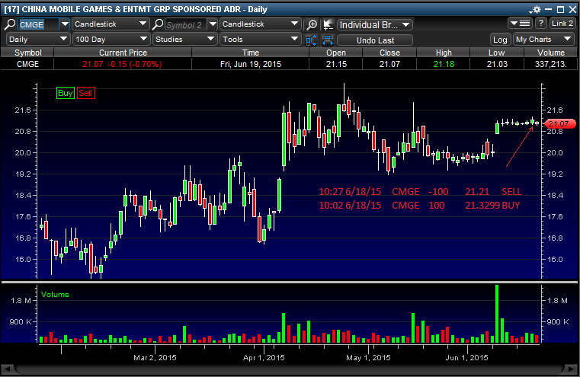Image resolution: width=580 pixels, height=377 pixels.
Task: Click the tallest green volume bar in June
Action: pos(497,314)
